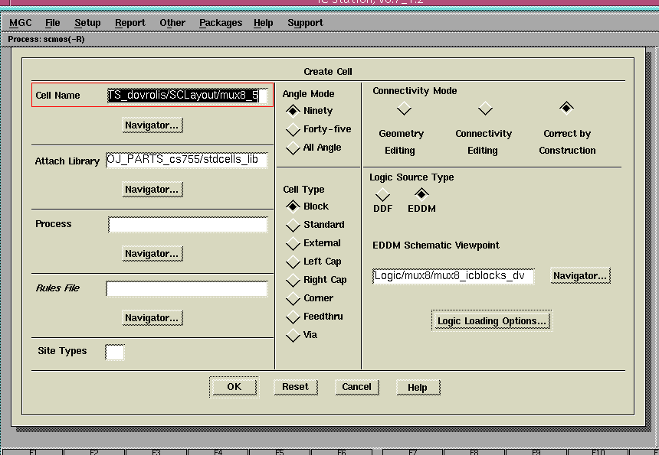Open Logic Loading Options dialog
Viewport: 659px width, 455px height.
491,321
